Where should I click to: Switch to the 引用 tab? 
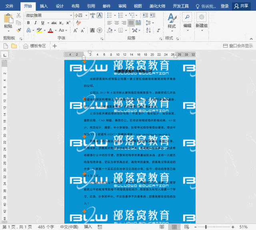coord(91,6)
